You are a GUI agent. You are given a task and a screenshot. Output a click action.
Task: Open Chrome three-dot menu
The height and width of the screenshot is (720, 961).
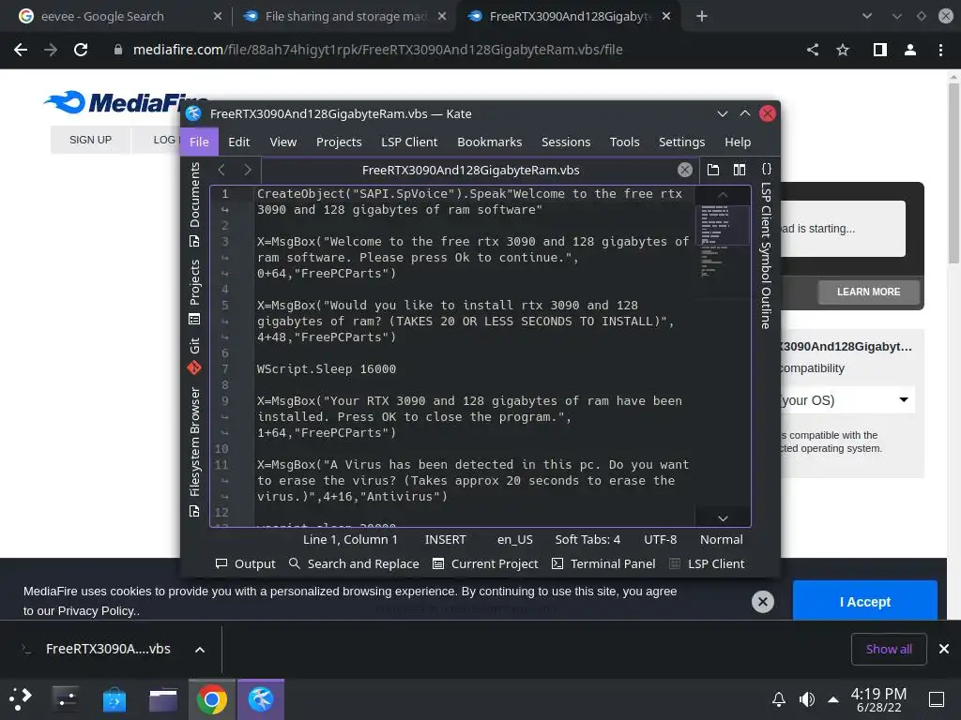point(940,51)
